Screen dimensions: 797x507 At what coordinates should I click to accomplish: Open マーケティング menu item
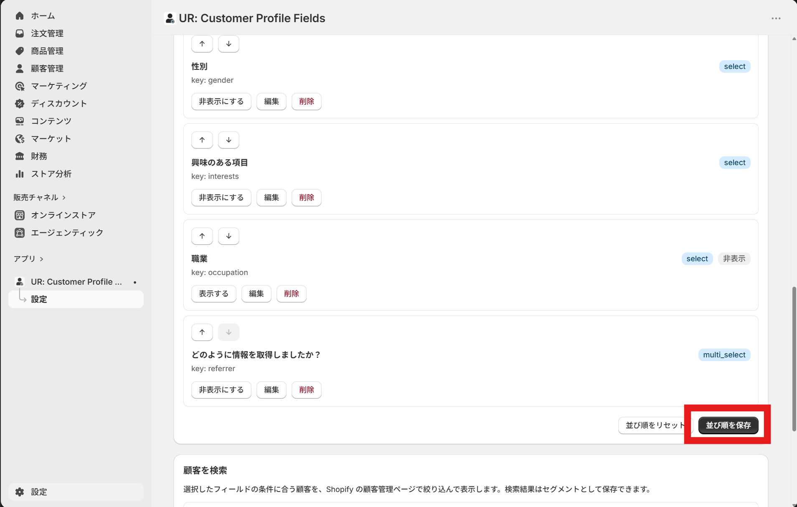pyautogui.click(x=76, y=86)
